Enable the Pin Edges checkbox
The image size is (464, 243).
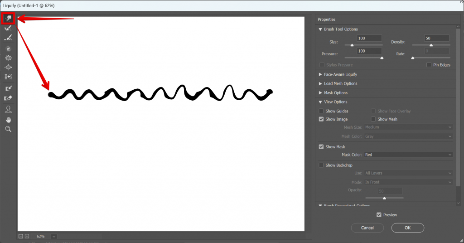point(429,65)
